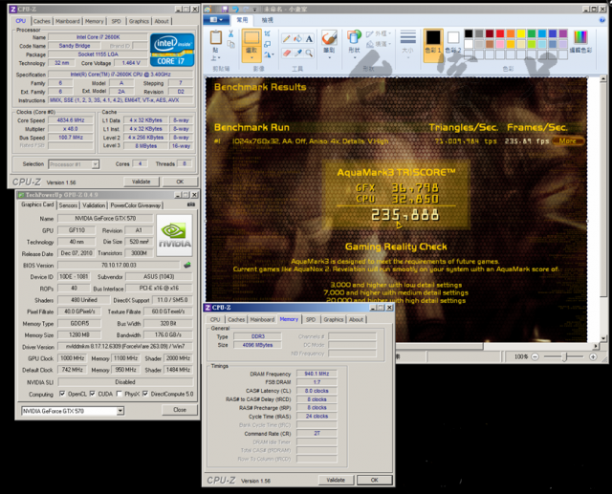Select the Color 2 box in Paint
This screenshot has width=612, height=494.
[x=453, y=42]
